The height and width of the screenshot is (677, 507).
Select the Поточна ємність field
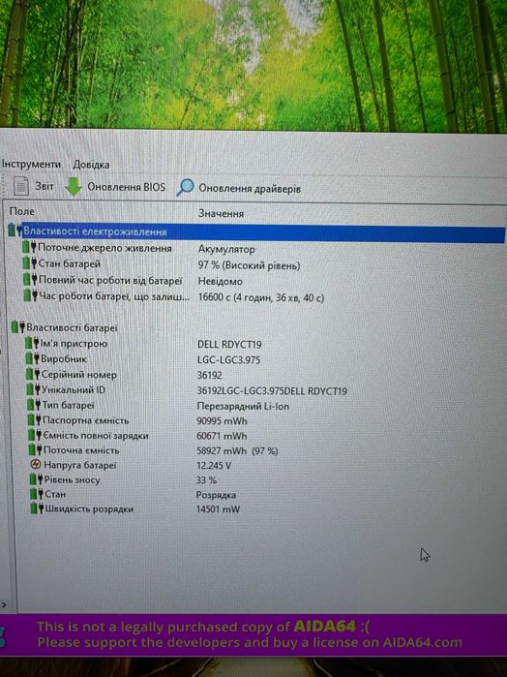tap(81, 450)
